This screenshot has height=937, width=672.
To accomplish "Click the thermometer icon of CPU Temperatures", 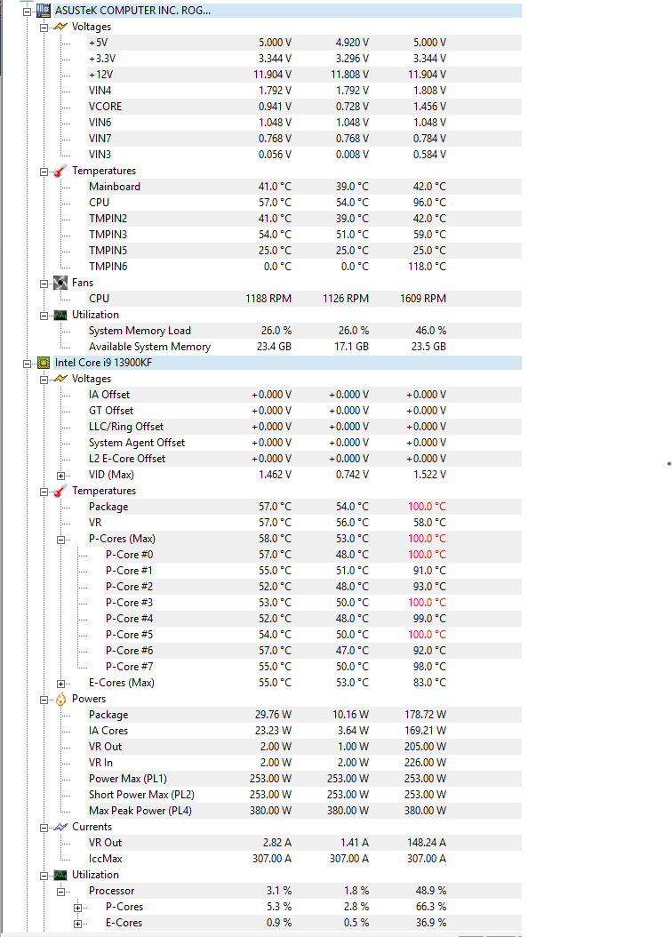I will pyautogui.click(x=60, y=492).
